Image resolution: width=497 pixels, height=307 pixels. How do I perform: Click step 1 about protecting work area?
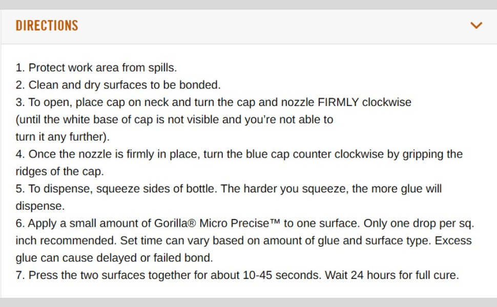pos(96,68)
